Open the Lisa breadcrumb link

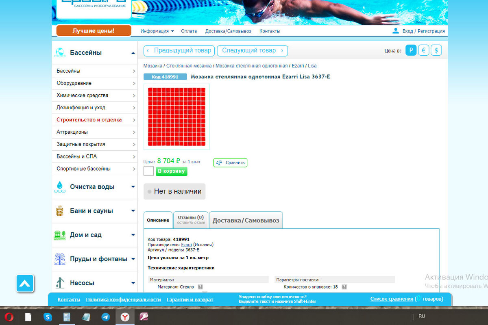point(312,66)
